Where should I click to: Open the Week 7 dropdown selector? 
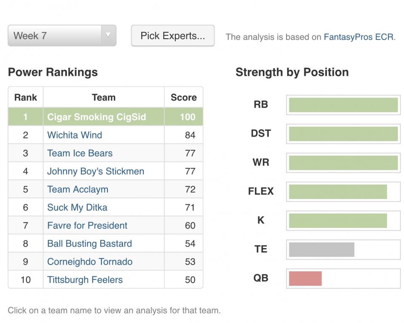point(62,36)
